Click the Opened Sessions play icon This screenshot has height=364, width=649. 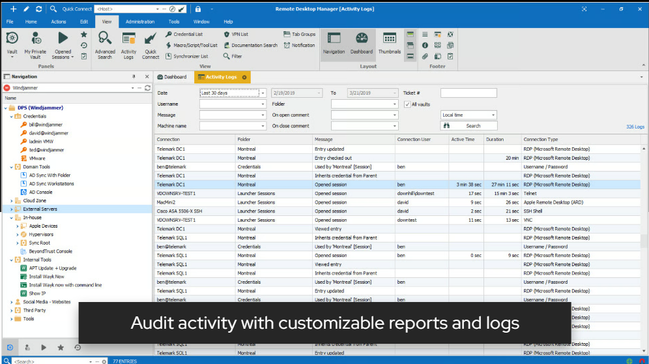point(63,39)
